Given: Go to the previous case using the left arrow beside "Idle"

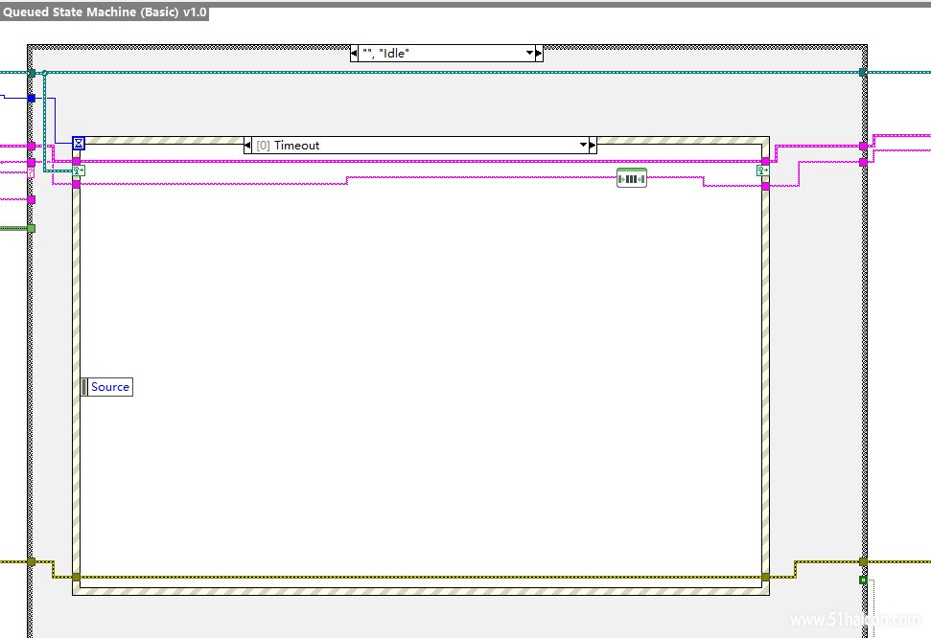Looking at the screenshot, I should click(354, 53).
